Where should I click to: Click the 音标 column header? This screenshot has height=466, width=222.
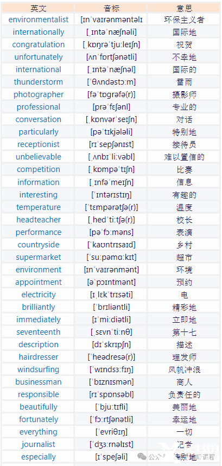111,8
